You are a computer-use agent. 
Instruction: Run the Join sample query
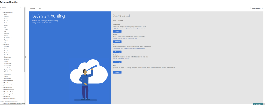pyautogui.click(x=117, y=52)
